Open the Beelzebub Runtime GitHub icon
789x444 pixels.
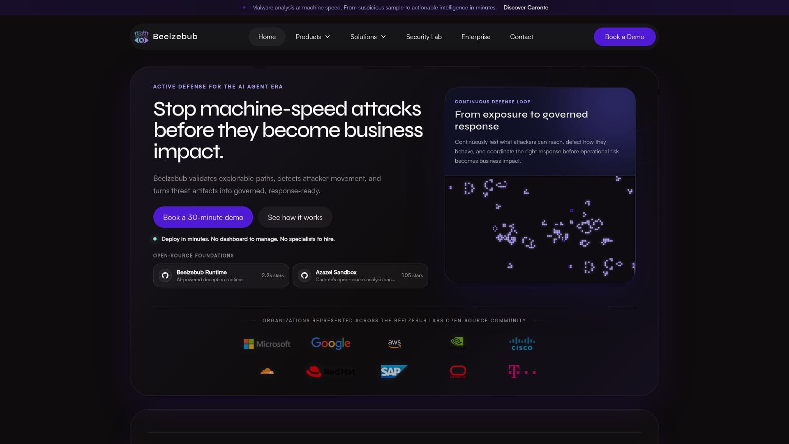point(165,275)
